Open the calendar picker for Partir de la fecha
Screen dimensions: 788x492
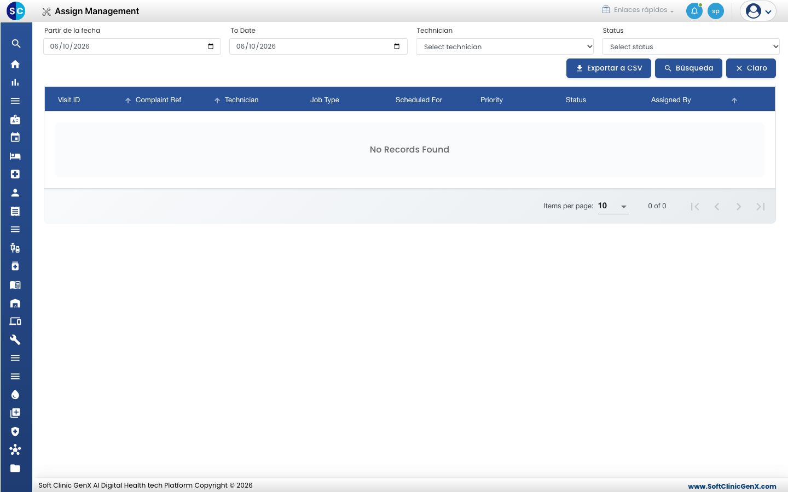(211, 46)
